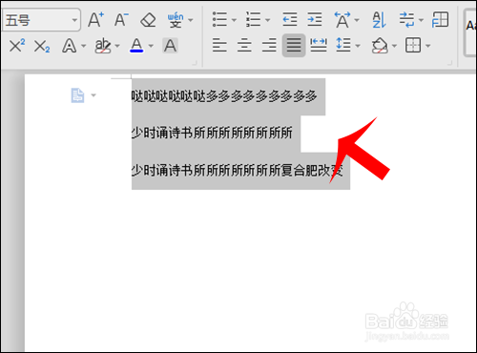Open the paragraph dialog launcher corner icon
The height and width of the screenshot is (353, 477).
(449, 63)
